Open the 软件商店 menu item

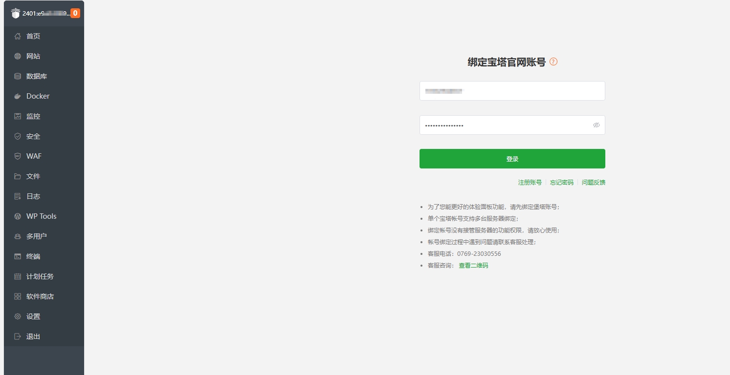44,296
